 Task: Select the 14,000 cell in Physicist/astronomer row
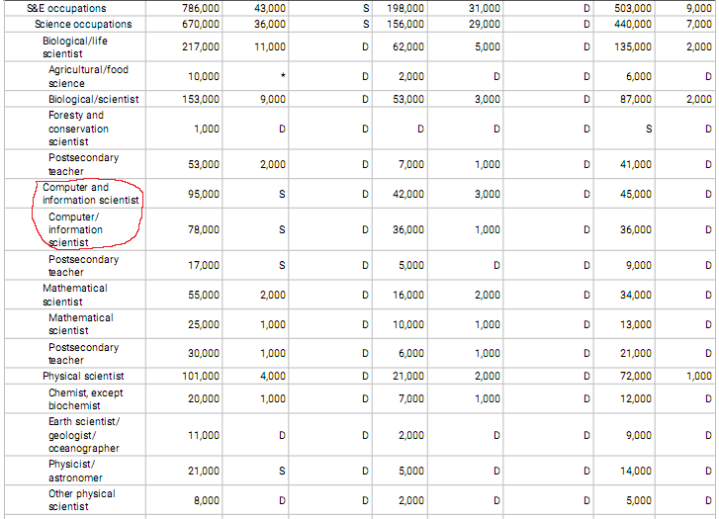(x=636, y=471)
